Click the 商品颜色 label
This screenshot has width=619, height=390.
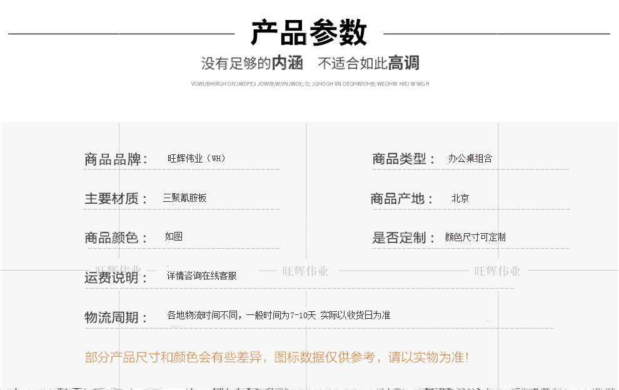[x=116, y=238]
